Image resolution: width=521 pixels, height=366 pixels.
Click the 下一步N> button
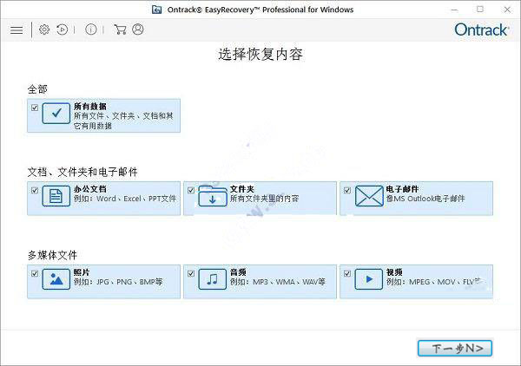456,348
